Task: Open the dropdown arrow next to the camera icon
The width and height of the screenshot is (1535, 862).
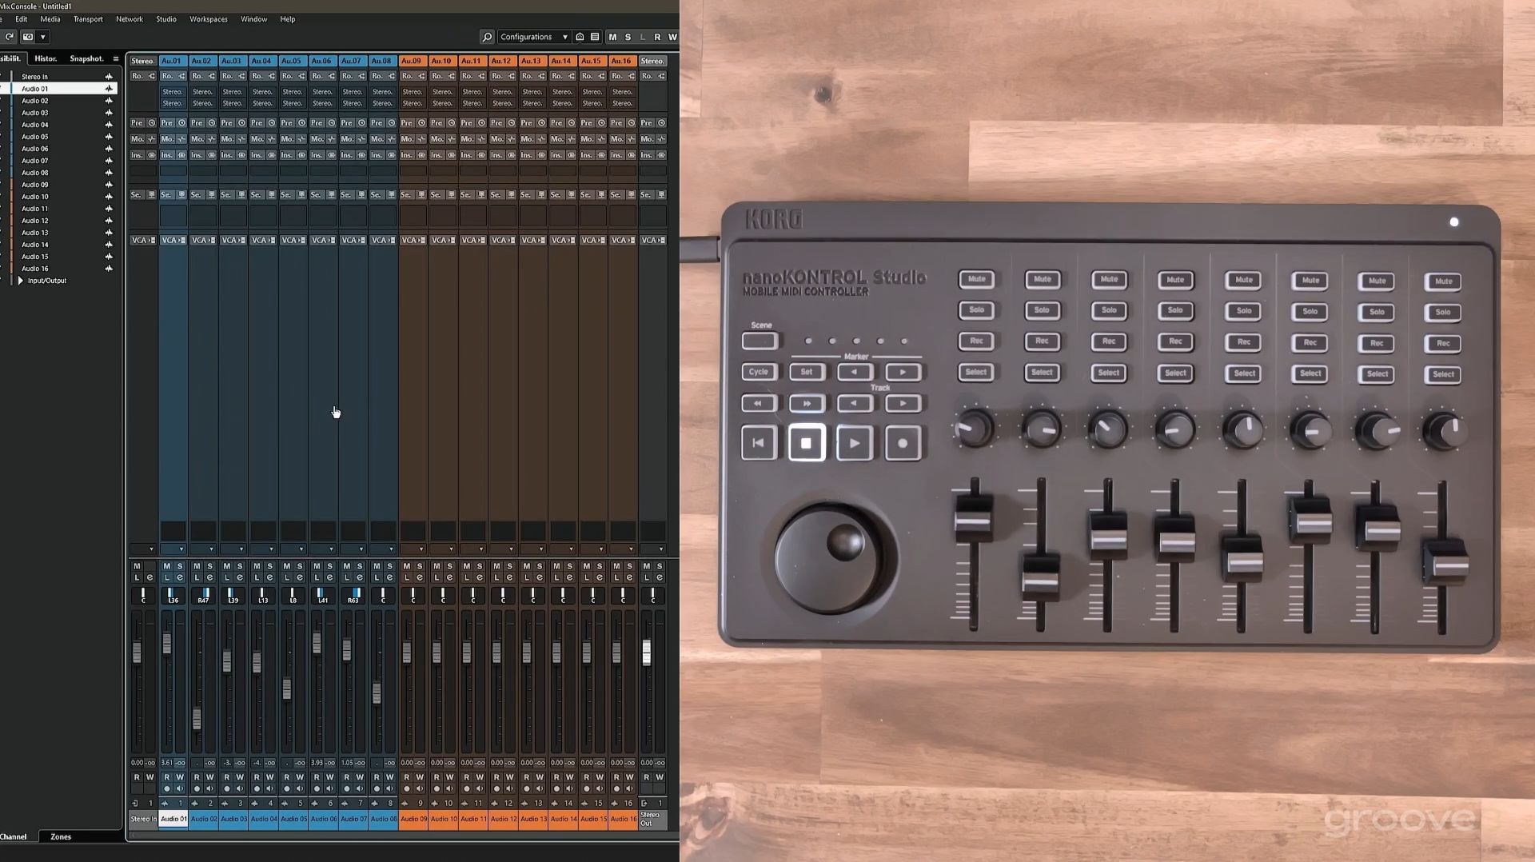Action: (43, 37)
